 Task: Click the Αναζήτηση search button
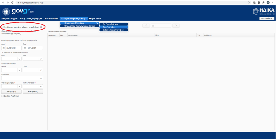tap(12, 91)
